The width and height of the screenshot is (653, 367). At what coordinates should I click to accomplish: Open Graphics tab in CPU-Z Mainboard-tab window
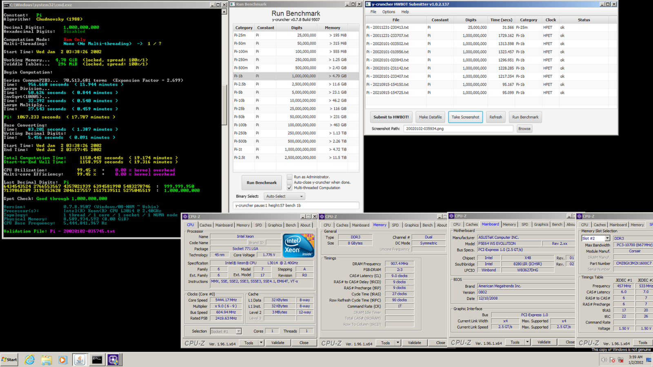click(541, 224)
